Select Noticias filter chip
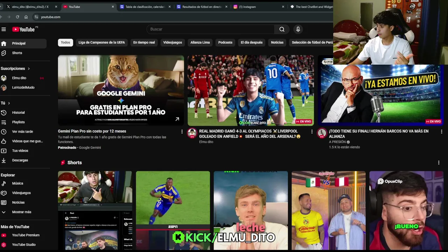448x252 pixels. 277,42
